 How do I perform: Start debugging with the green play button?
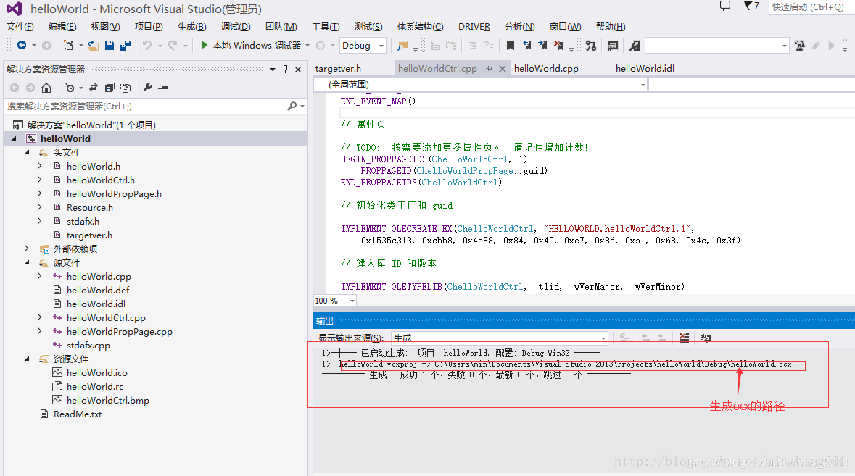tap(204, 45)
